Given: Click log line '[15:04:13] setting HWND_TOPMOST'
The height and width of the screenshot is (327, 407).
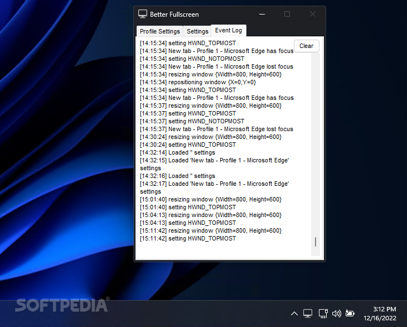Looking at the screenshot, I should coord(188,223).
